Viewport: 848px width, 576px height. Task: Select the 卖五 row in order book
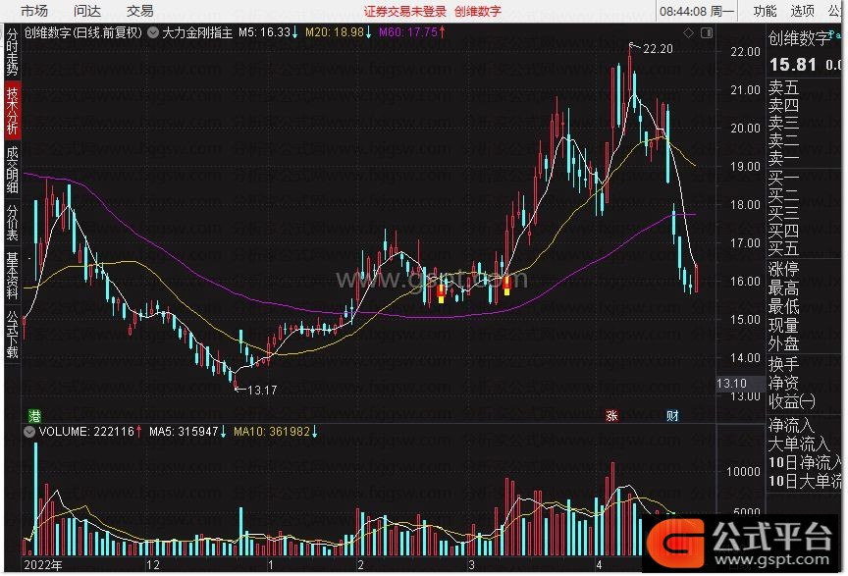tap(783, 87)
